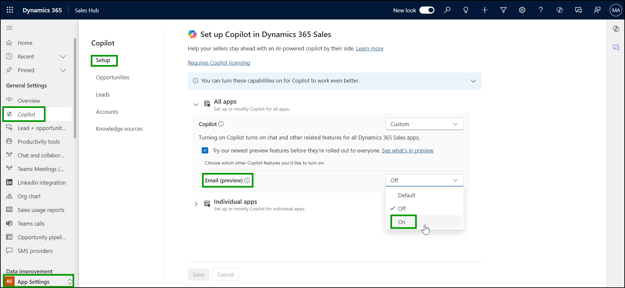Open the settings gear icon
The width and height of the screenshot is (625, 288).
[522, 10]
